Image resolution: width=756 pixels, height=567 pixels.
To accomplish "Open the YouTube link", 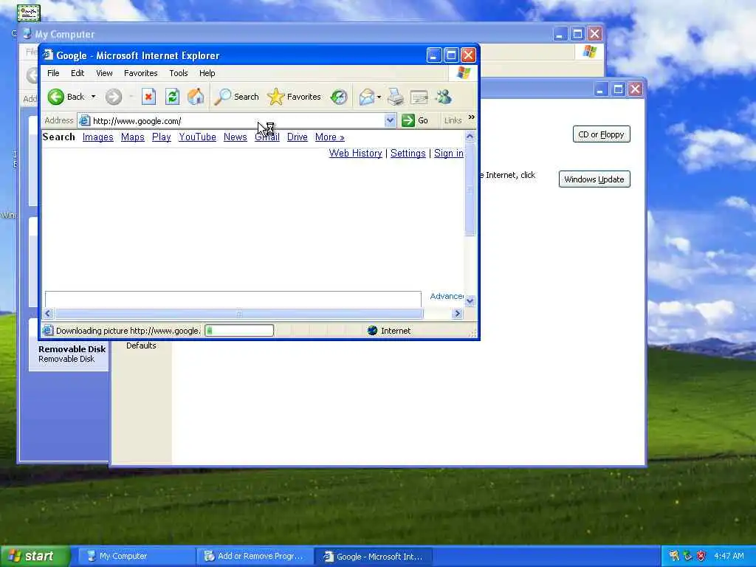I will 198,137.
